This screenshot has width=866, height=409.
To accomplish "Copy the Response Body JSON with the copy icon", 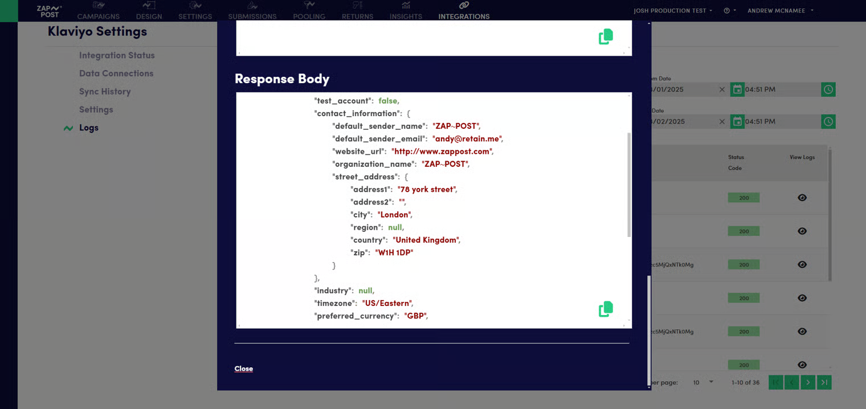I will pyautogui.click(x=606, y=309).
